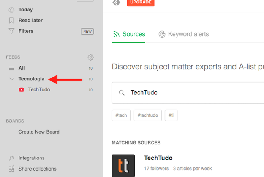Click the All feeds lines icon

11,68
